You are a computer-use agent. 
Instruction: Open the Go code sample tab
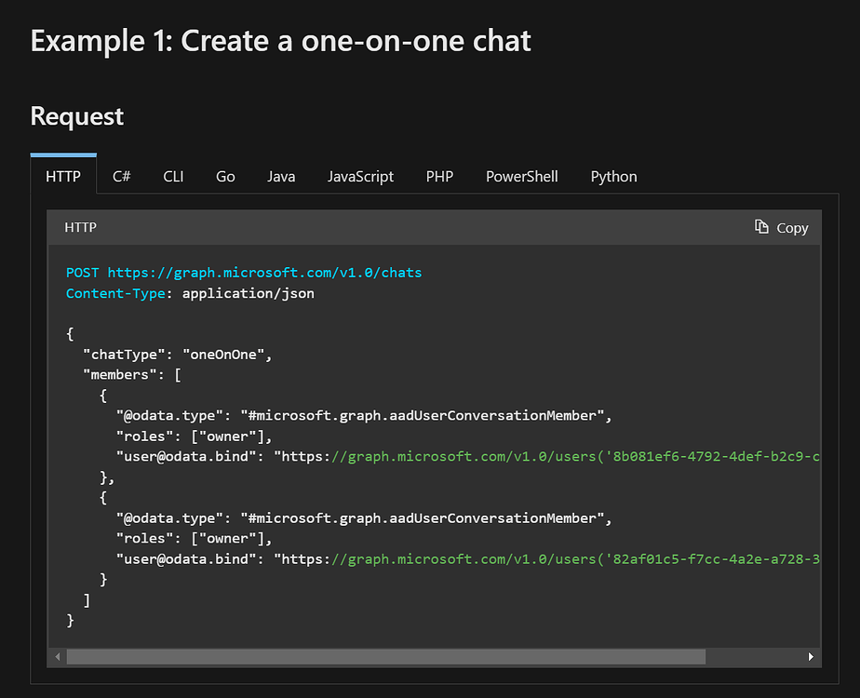point(225,176)
